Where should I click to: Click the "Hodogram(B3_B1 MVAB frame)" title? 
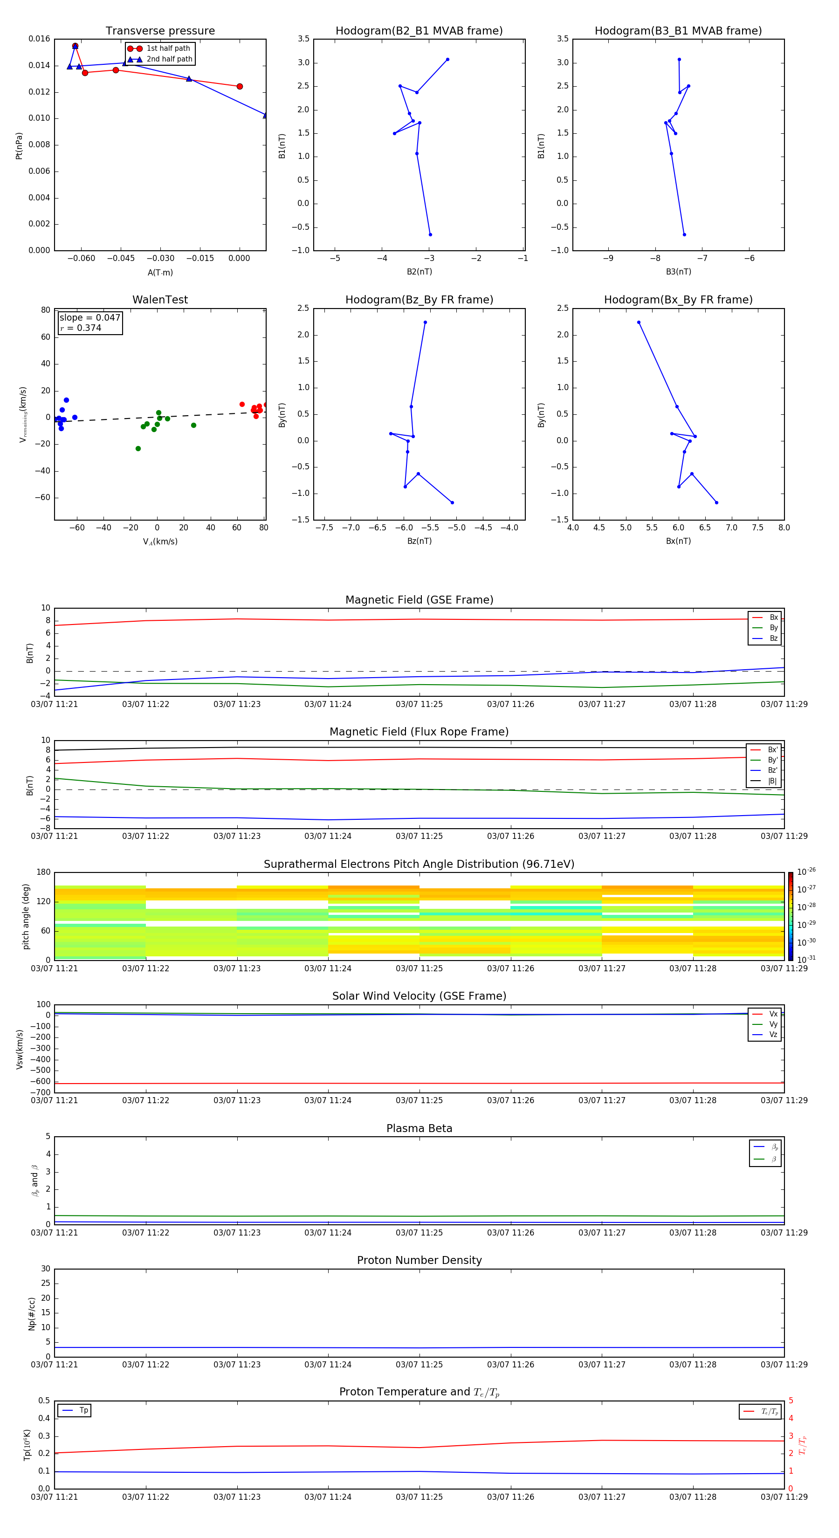[678, 31]
